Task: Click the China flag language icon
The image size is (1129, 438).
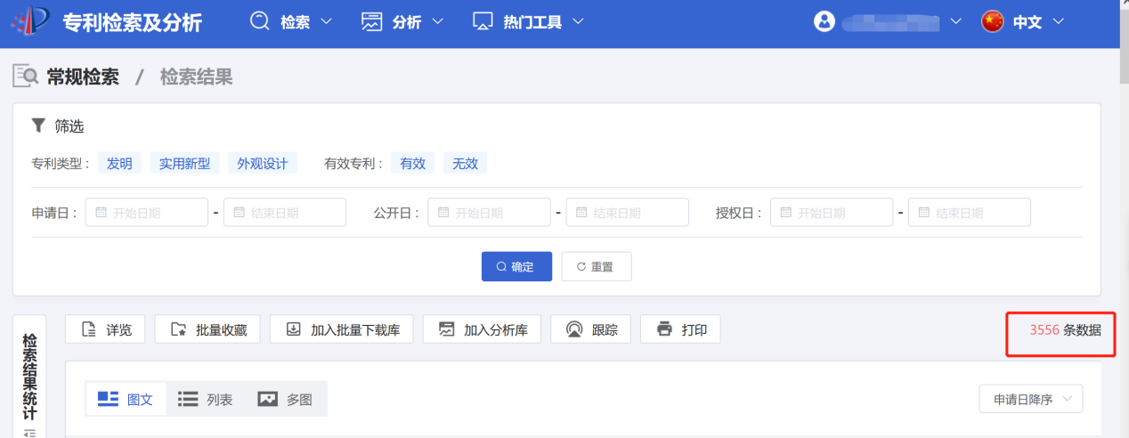Action: pos(992,21)
